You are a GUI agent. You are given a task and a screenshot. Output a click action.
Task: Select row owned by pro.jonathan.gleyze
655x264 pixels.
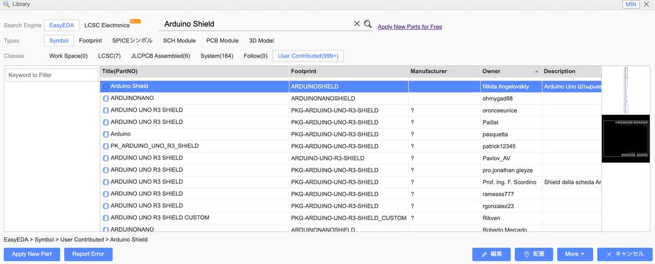coord(350,170)
